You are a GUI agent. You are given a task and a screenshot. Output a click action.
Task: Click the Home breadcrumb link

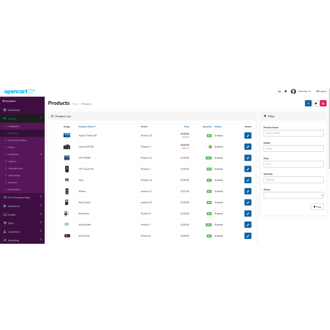pyautogui.click(x=75, y=104)
